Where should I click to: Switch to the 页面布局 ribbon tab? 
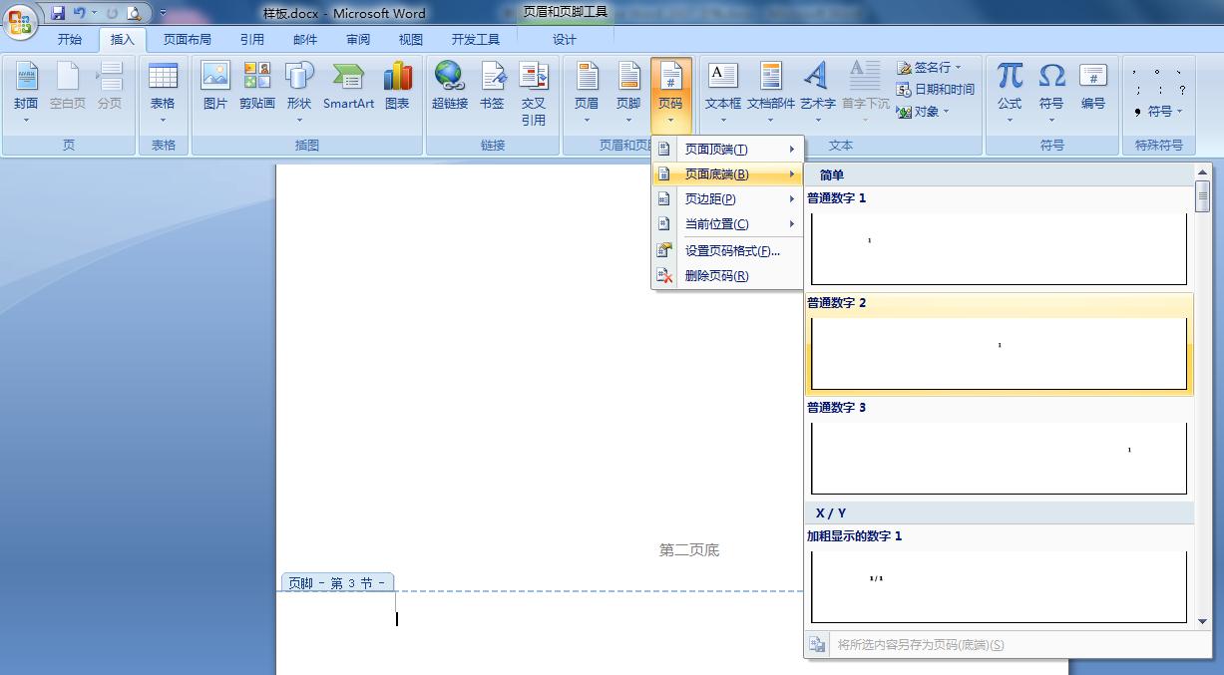(187, 40)
